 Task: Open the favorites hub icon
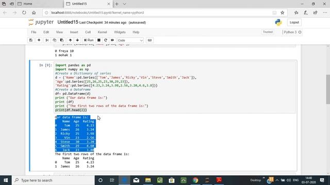(x=296, y=12)
